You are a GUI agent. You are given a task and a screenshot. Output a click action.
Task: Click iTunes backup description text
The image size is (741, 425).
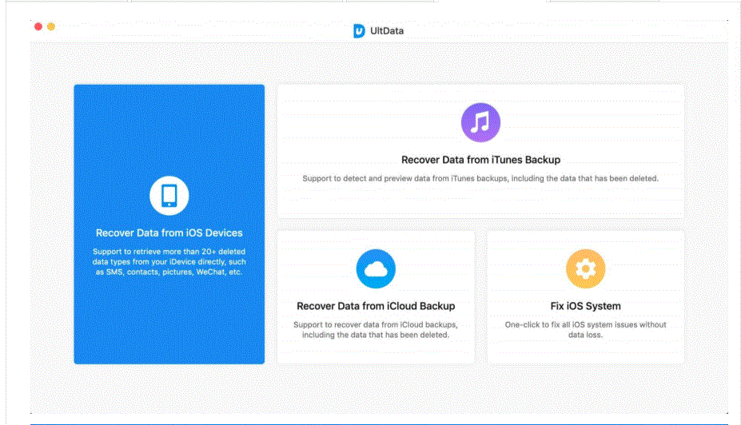point(480,178)
